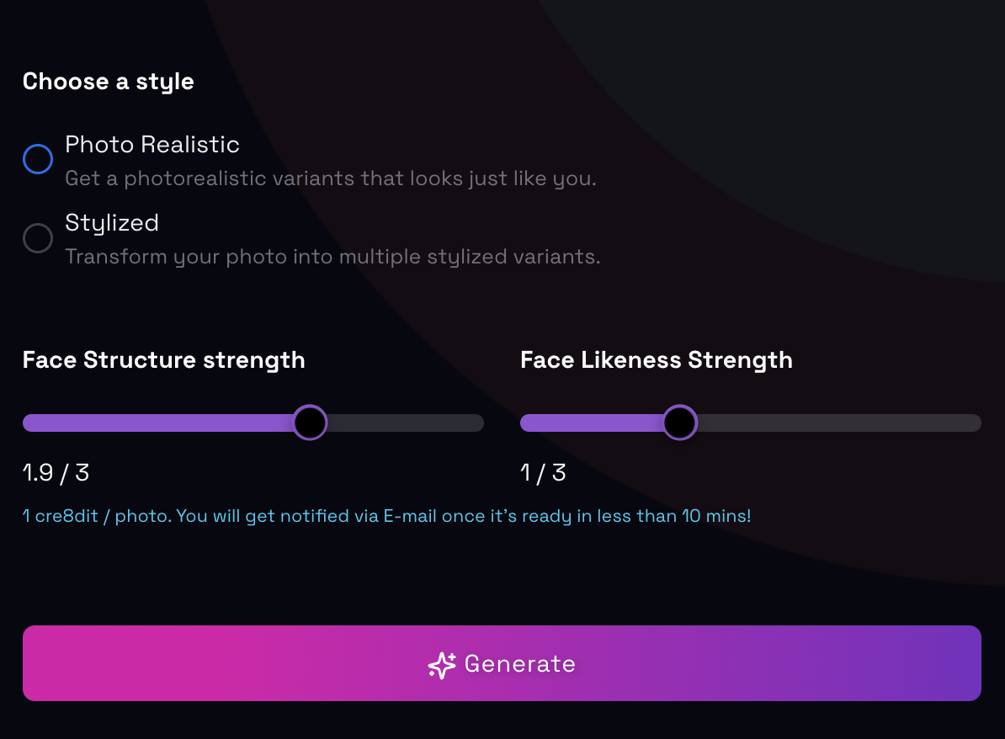Select the Stylized radio button

click(38, 238)
